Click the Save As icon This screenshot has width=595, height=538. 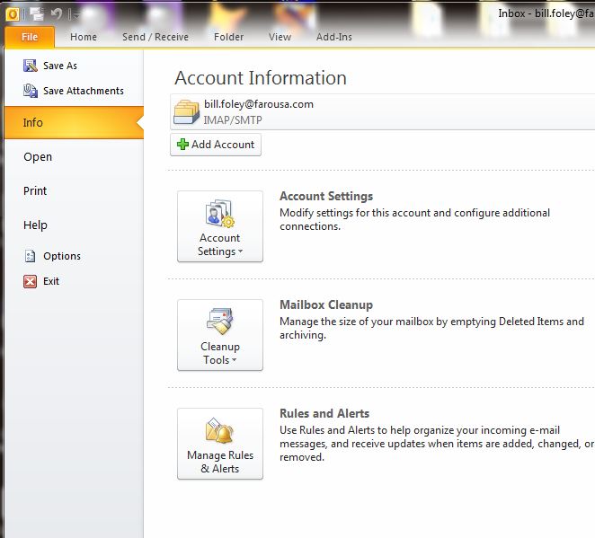click(x=31, y=66)
